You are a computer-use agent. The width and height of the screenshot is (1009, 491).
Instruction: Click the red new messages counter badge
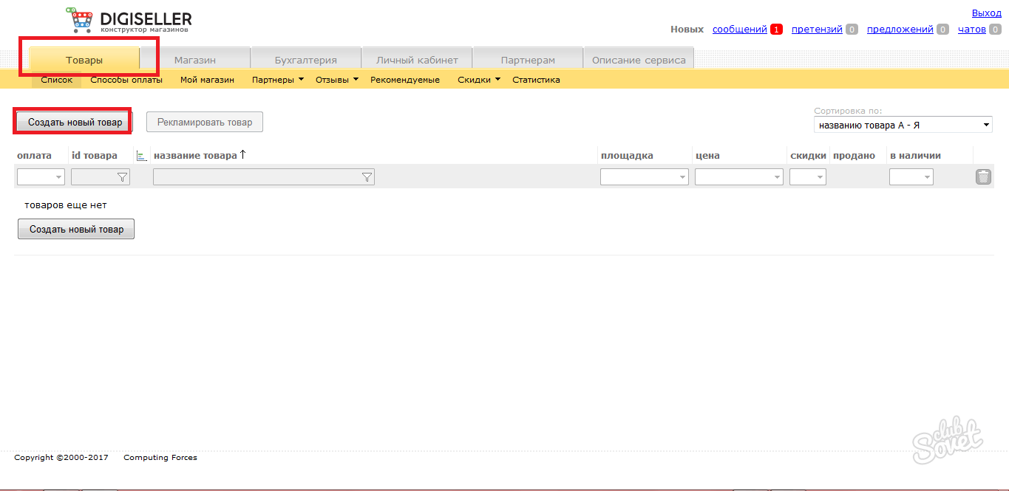pos(776,30)
